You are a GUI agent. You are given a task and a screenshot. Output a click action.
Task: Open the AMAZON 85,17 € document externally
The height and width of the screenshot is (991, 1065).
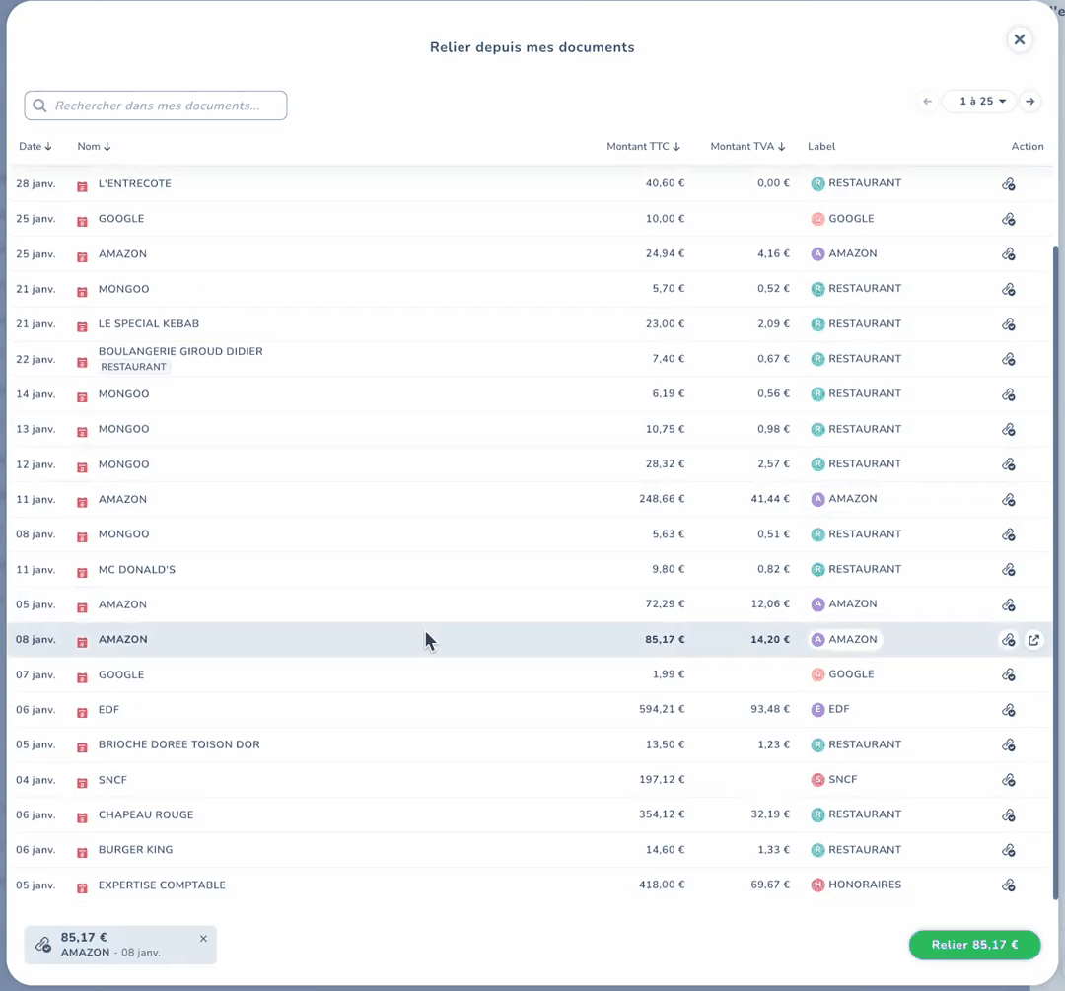click(1033, 640)
